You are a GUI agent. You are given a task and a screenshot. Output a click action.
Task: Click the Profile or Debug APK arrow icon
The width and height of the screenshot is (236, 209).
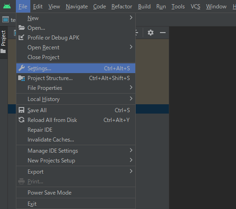click(21, 37)
